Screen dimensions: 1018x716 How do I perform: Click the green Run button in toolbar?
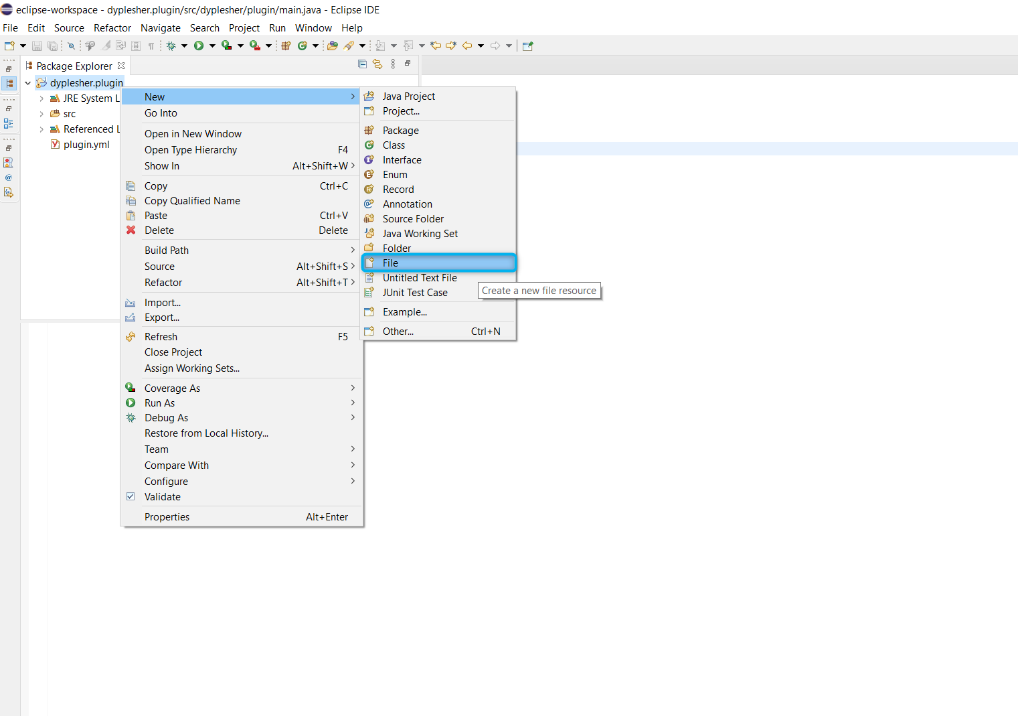click(199, 46)
